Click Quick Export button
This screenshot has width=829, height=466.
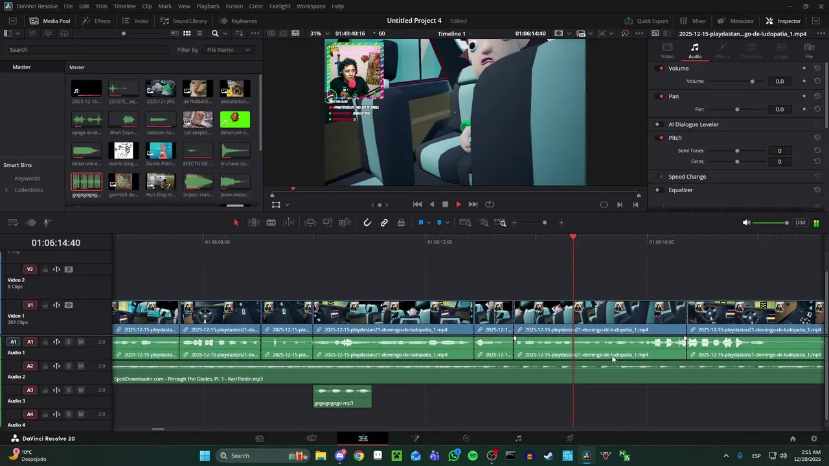(646, 21)
